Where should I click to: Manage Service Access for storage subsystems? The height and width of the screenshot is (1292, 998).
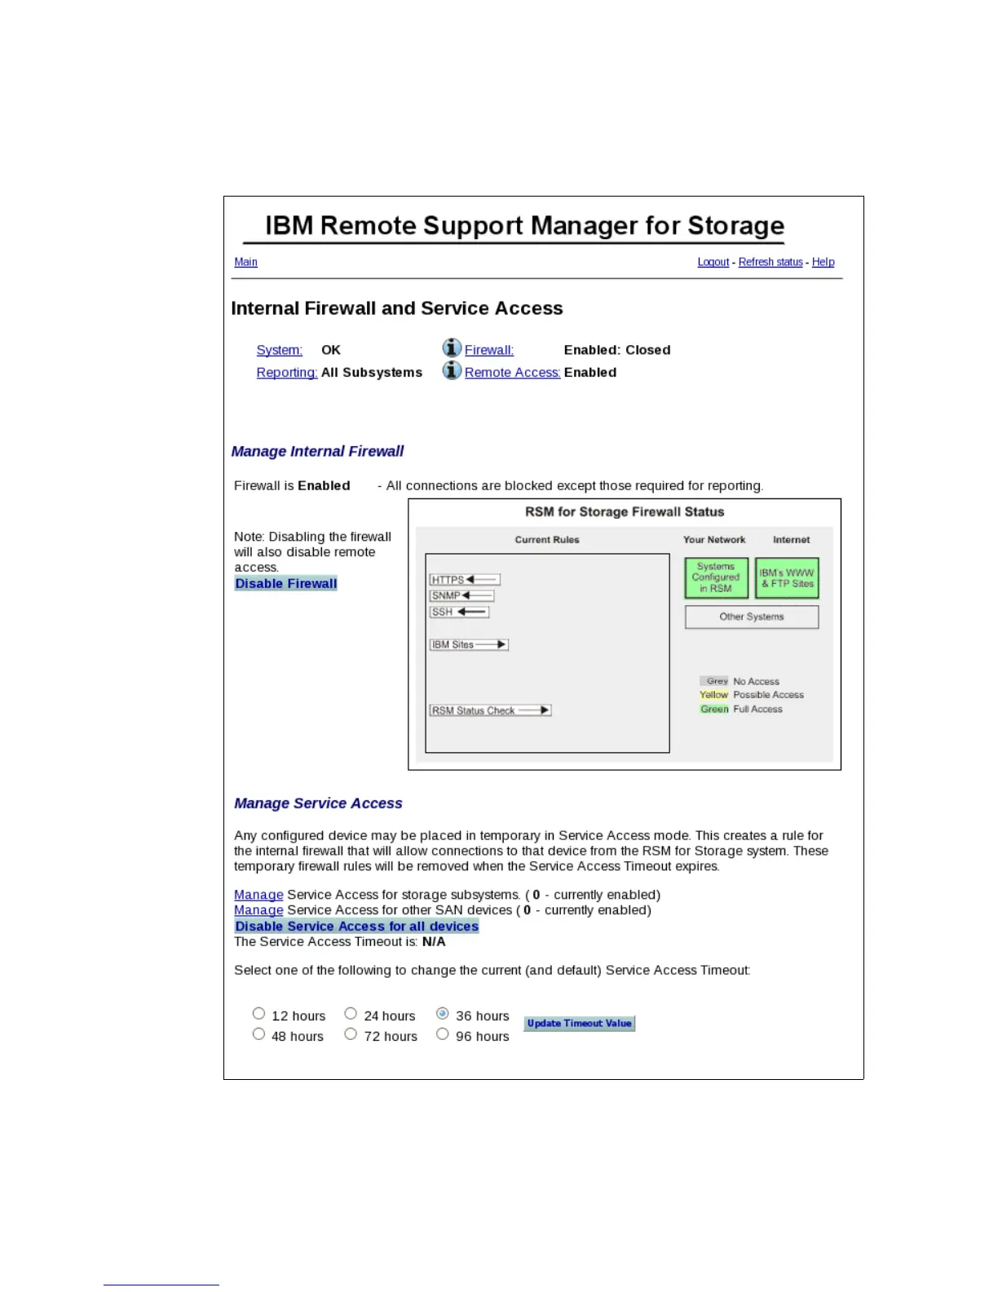[258, 895]
